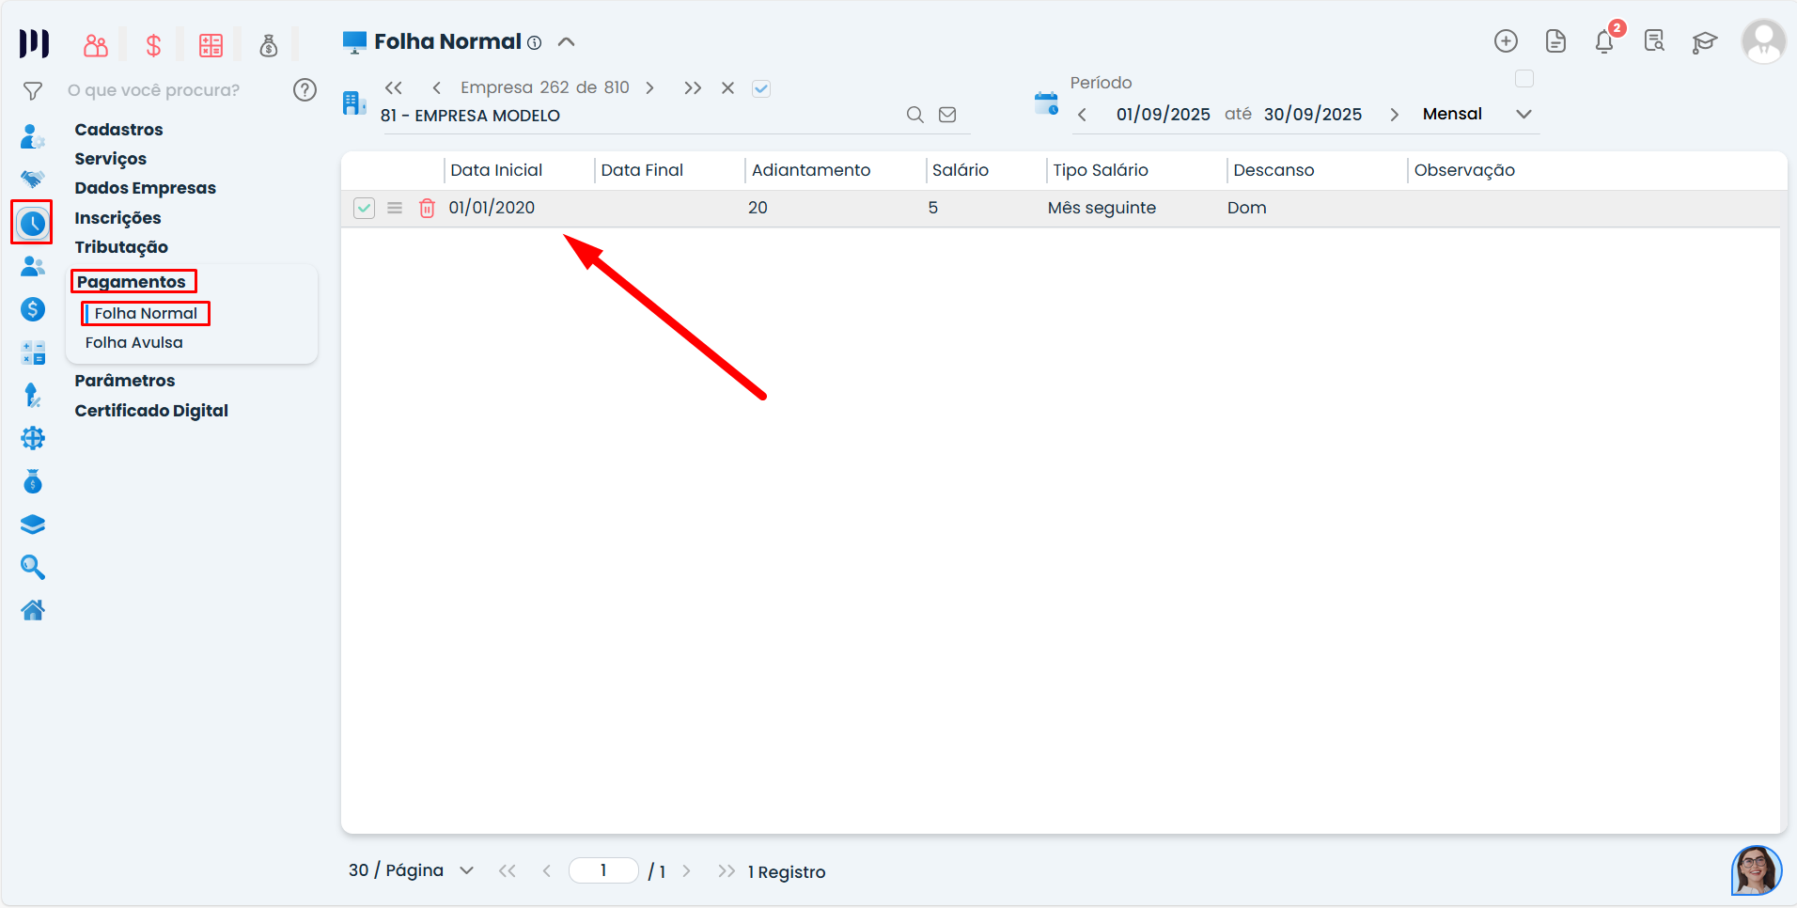1797x908 pixels.
Task: Open the Certificado Digital menu section
Action: [x=151, y=411]
